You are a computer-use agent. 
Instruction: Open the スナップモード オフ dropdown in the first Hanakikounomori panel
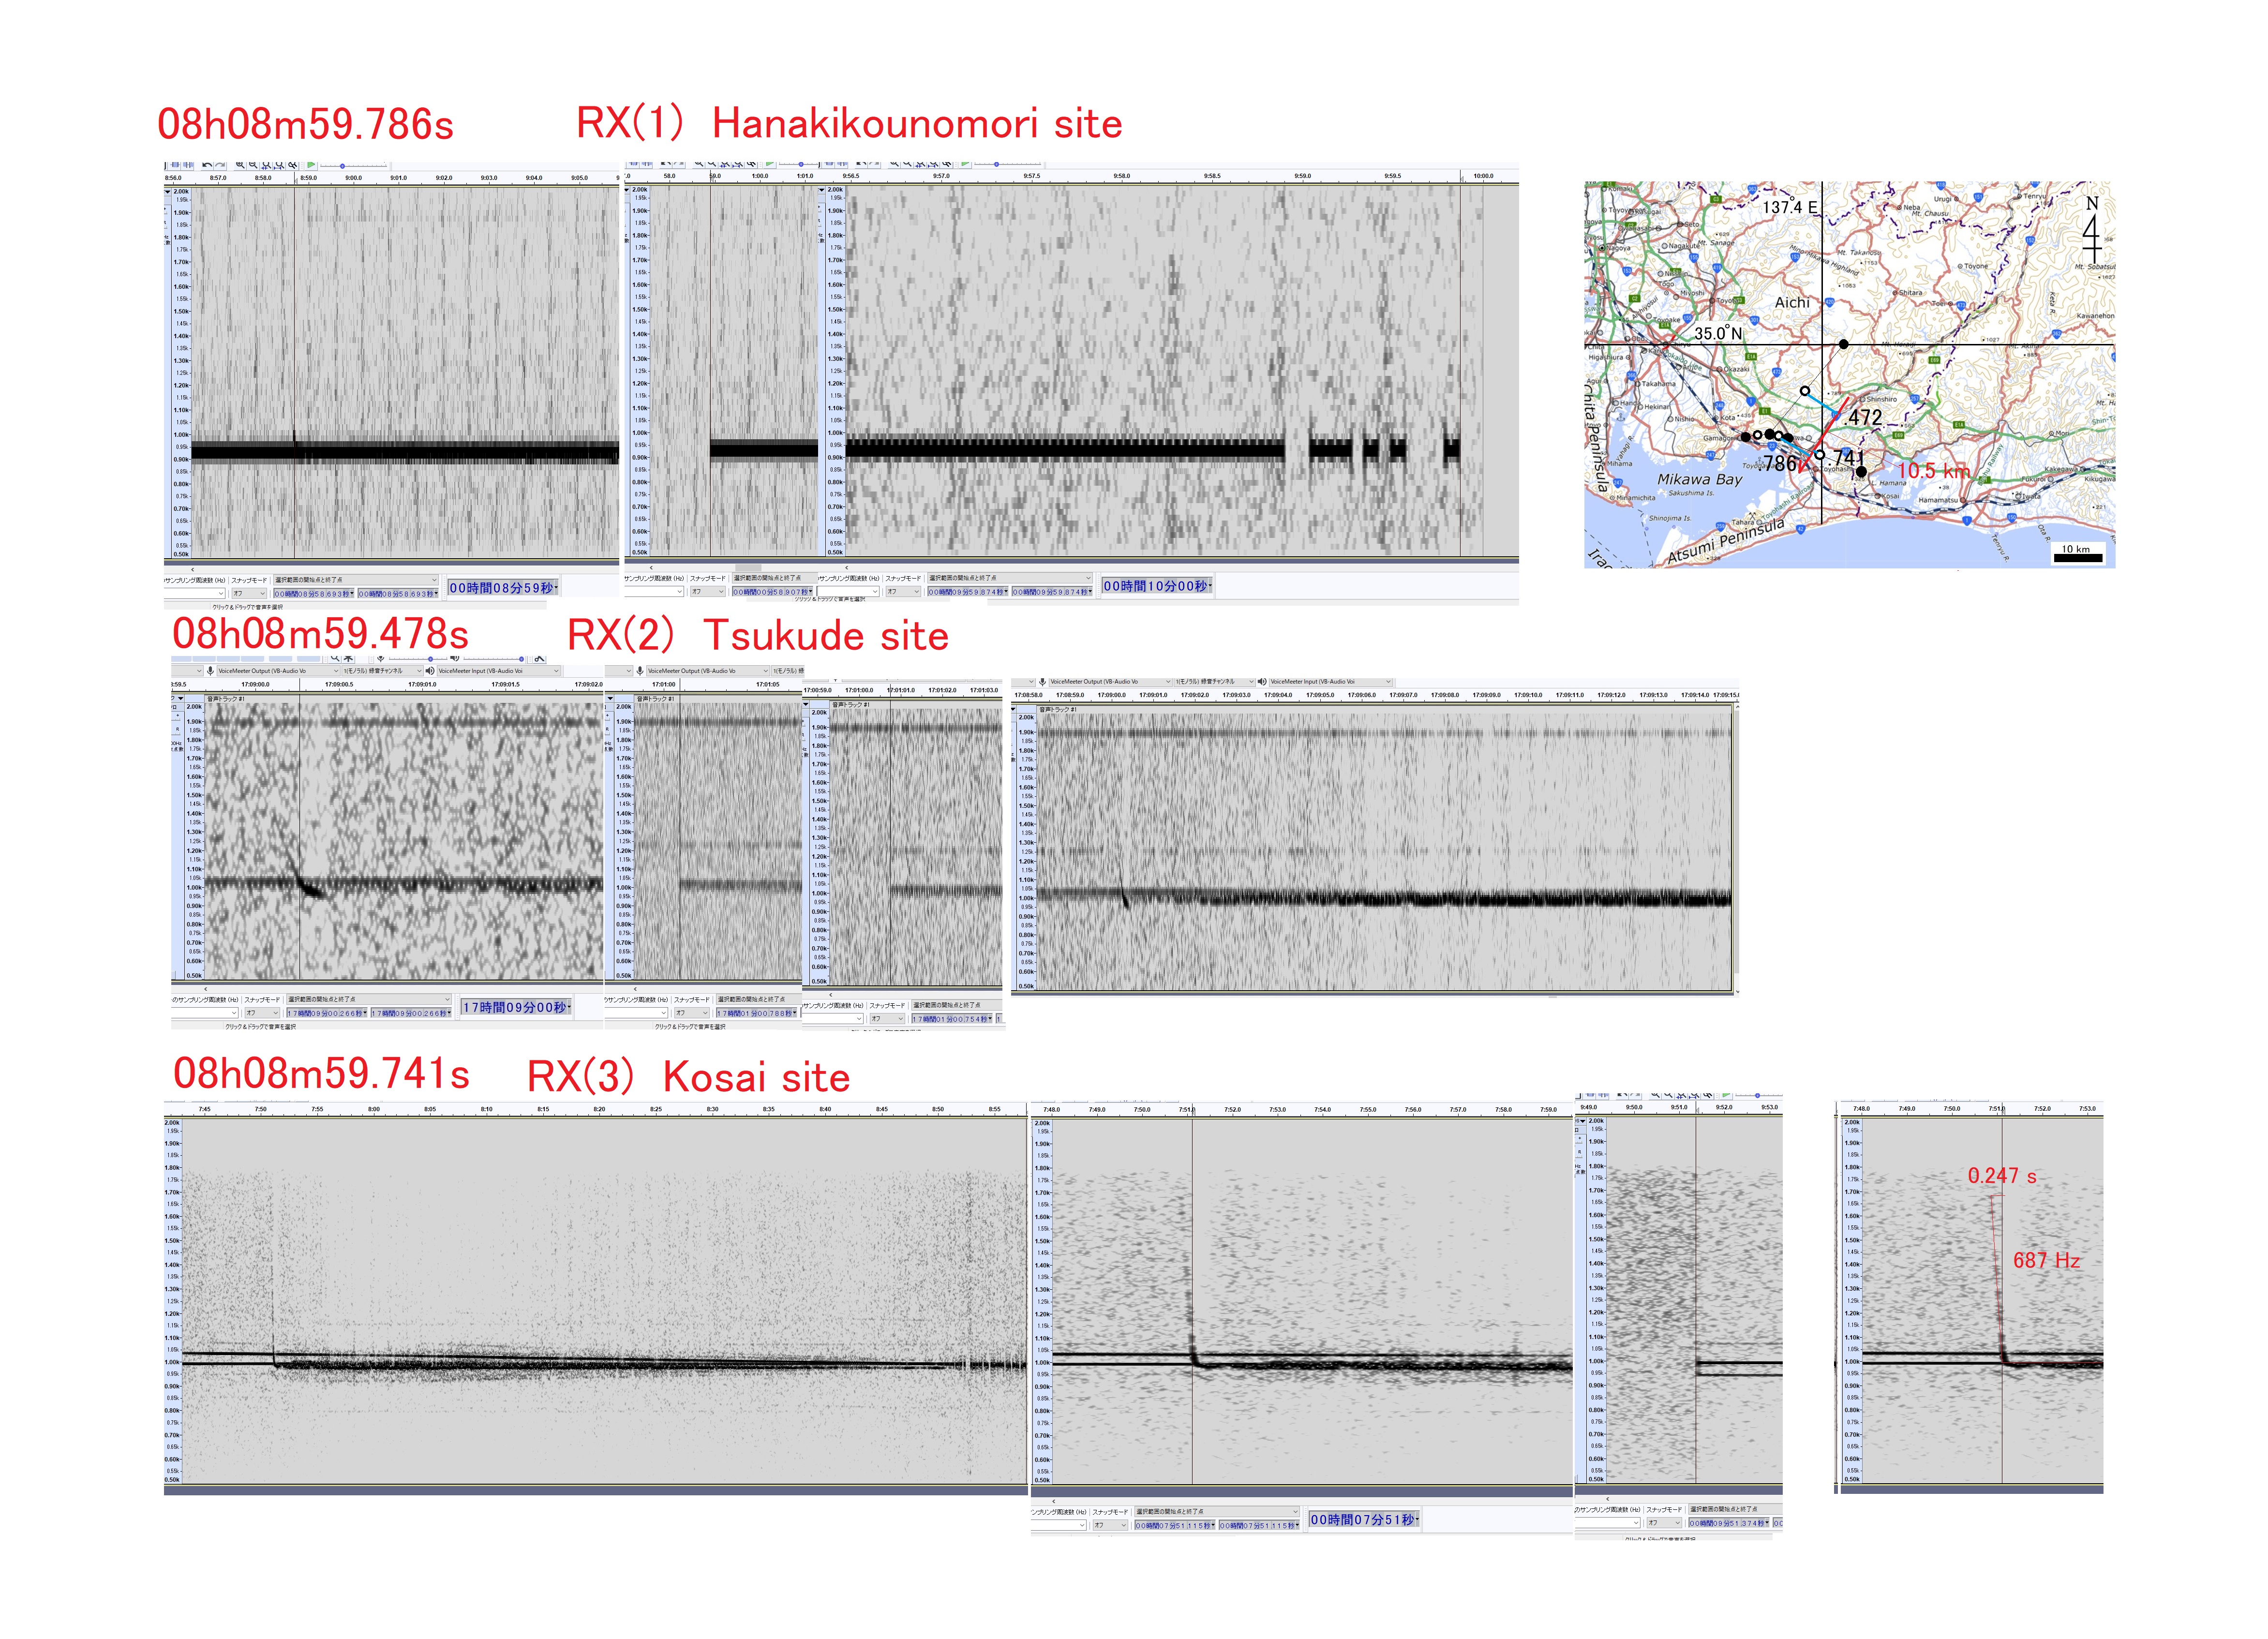(x=249, y=594)
